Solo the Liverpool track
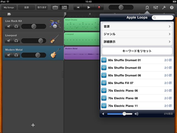Image resolution: width=177 pixels, height=133 pixels. coord(16,41)
